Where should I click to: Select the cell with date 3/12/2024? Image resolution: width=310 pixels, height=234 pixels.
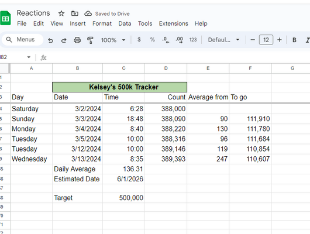[x=77, y=149]
